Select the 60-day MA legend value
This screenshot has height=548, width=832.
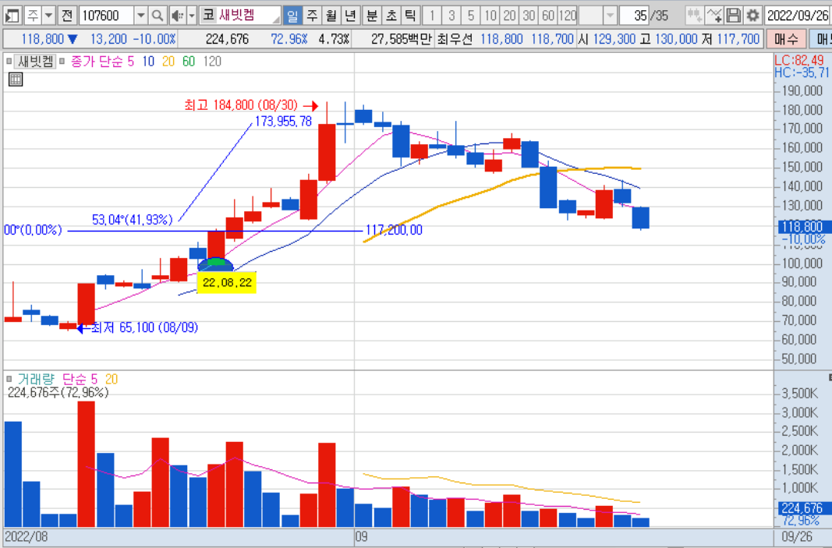[x=189, y=62]
